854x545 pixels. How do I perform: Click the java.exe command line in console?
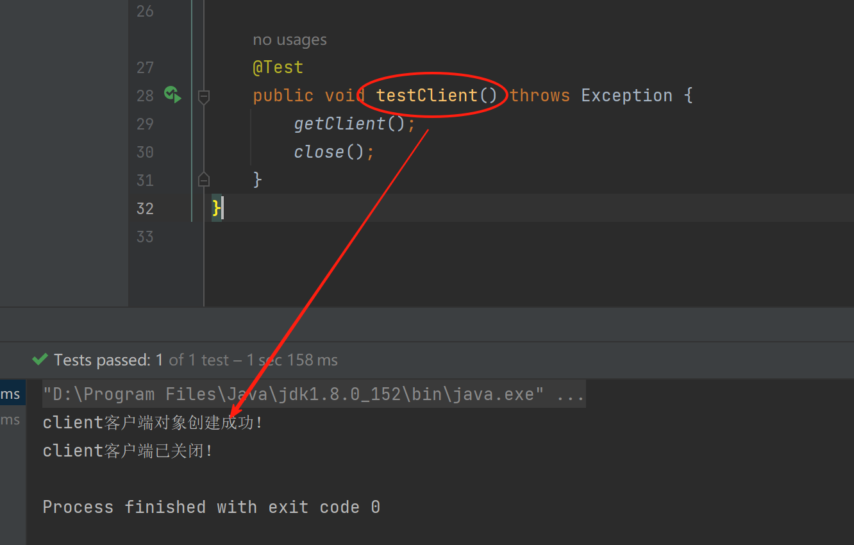click(314, 394)
